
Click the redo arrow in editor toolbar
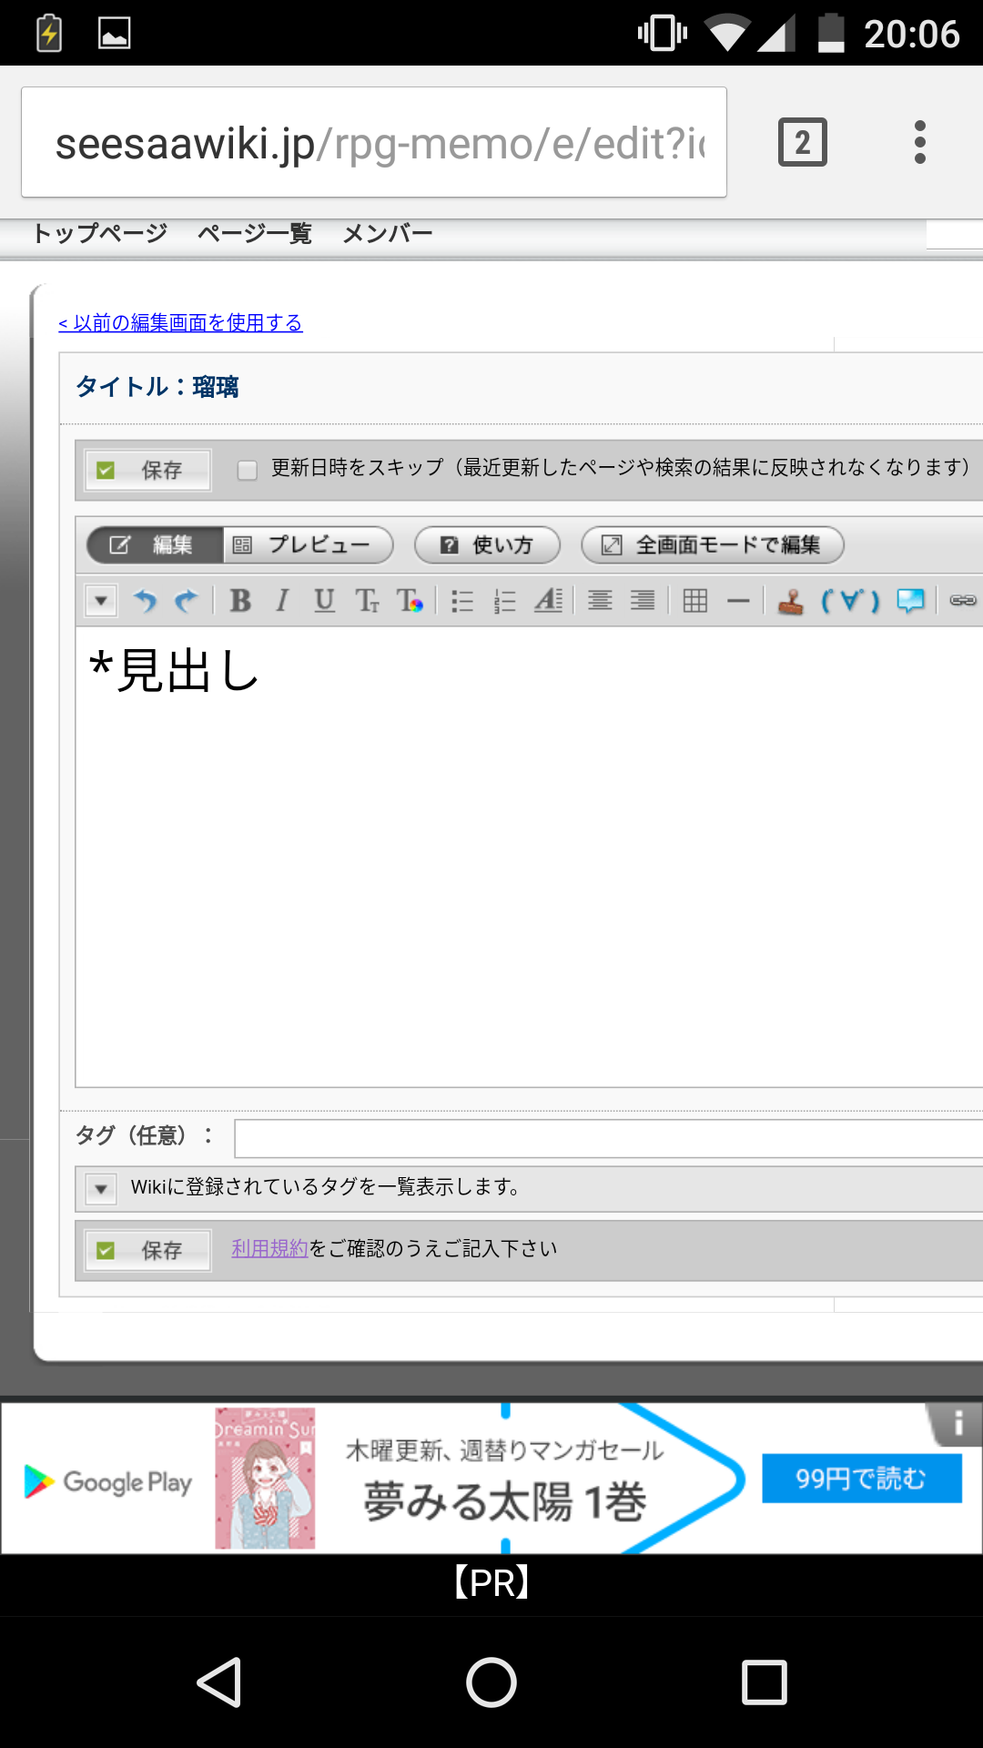point(187,601)
